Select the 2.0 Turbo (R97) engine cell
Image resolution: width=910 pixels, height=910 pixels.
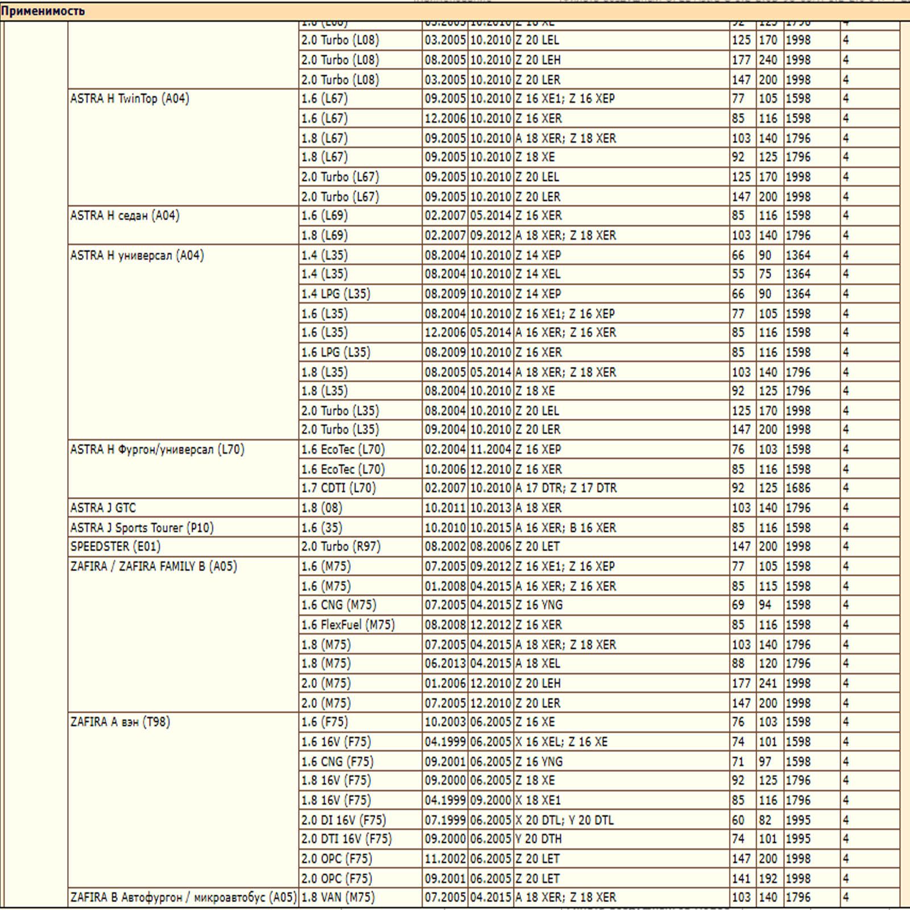[x=341, y=547]
